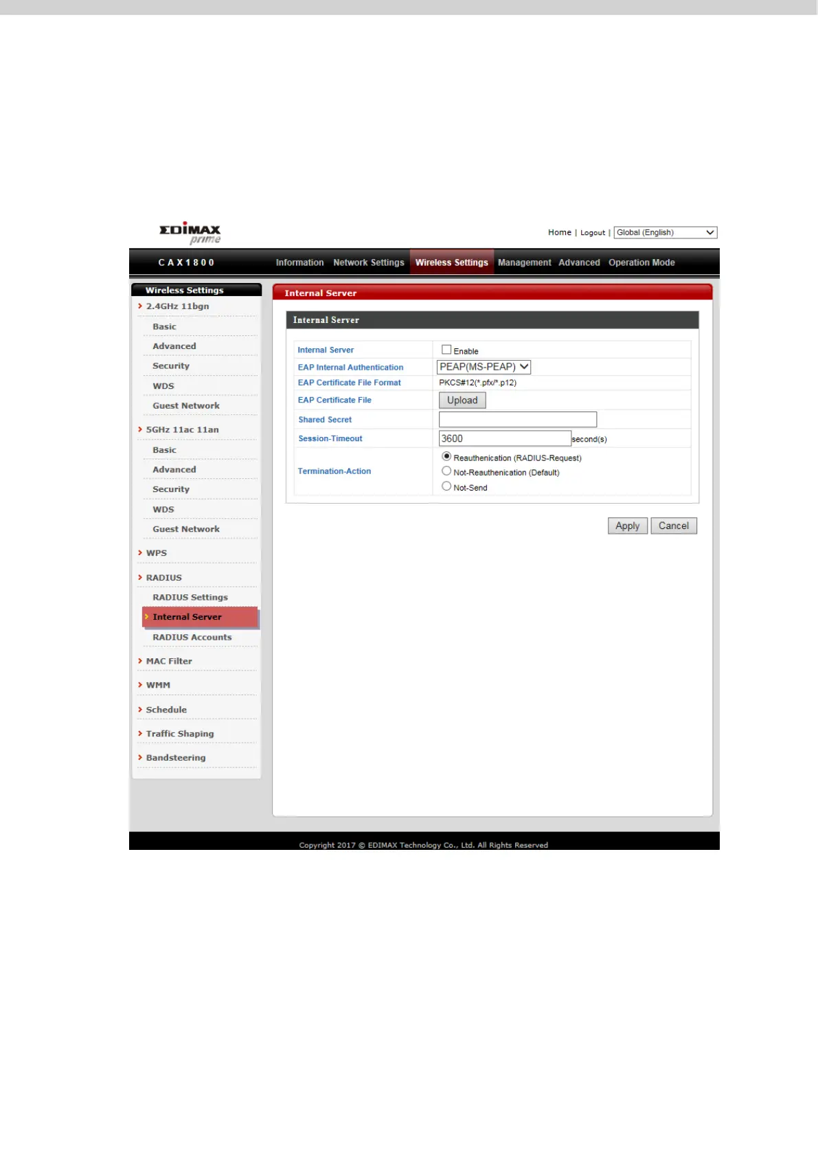Open EAP Internal Authentication dropdown

484,367
